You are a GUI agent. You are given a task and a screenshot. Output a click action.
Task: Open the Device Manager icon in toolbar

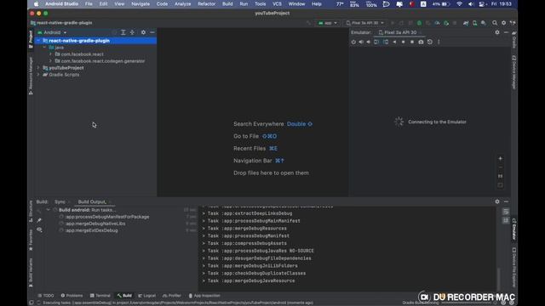tap(475, 23)
